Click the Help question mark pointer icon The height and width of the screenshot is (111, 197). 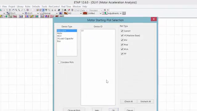pyautogui.click(x=69, y=10)
